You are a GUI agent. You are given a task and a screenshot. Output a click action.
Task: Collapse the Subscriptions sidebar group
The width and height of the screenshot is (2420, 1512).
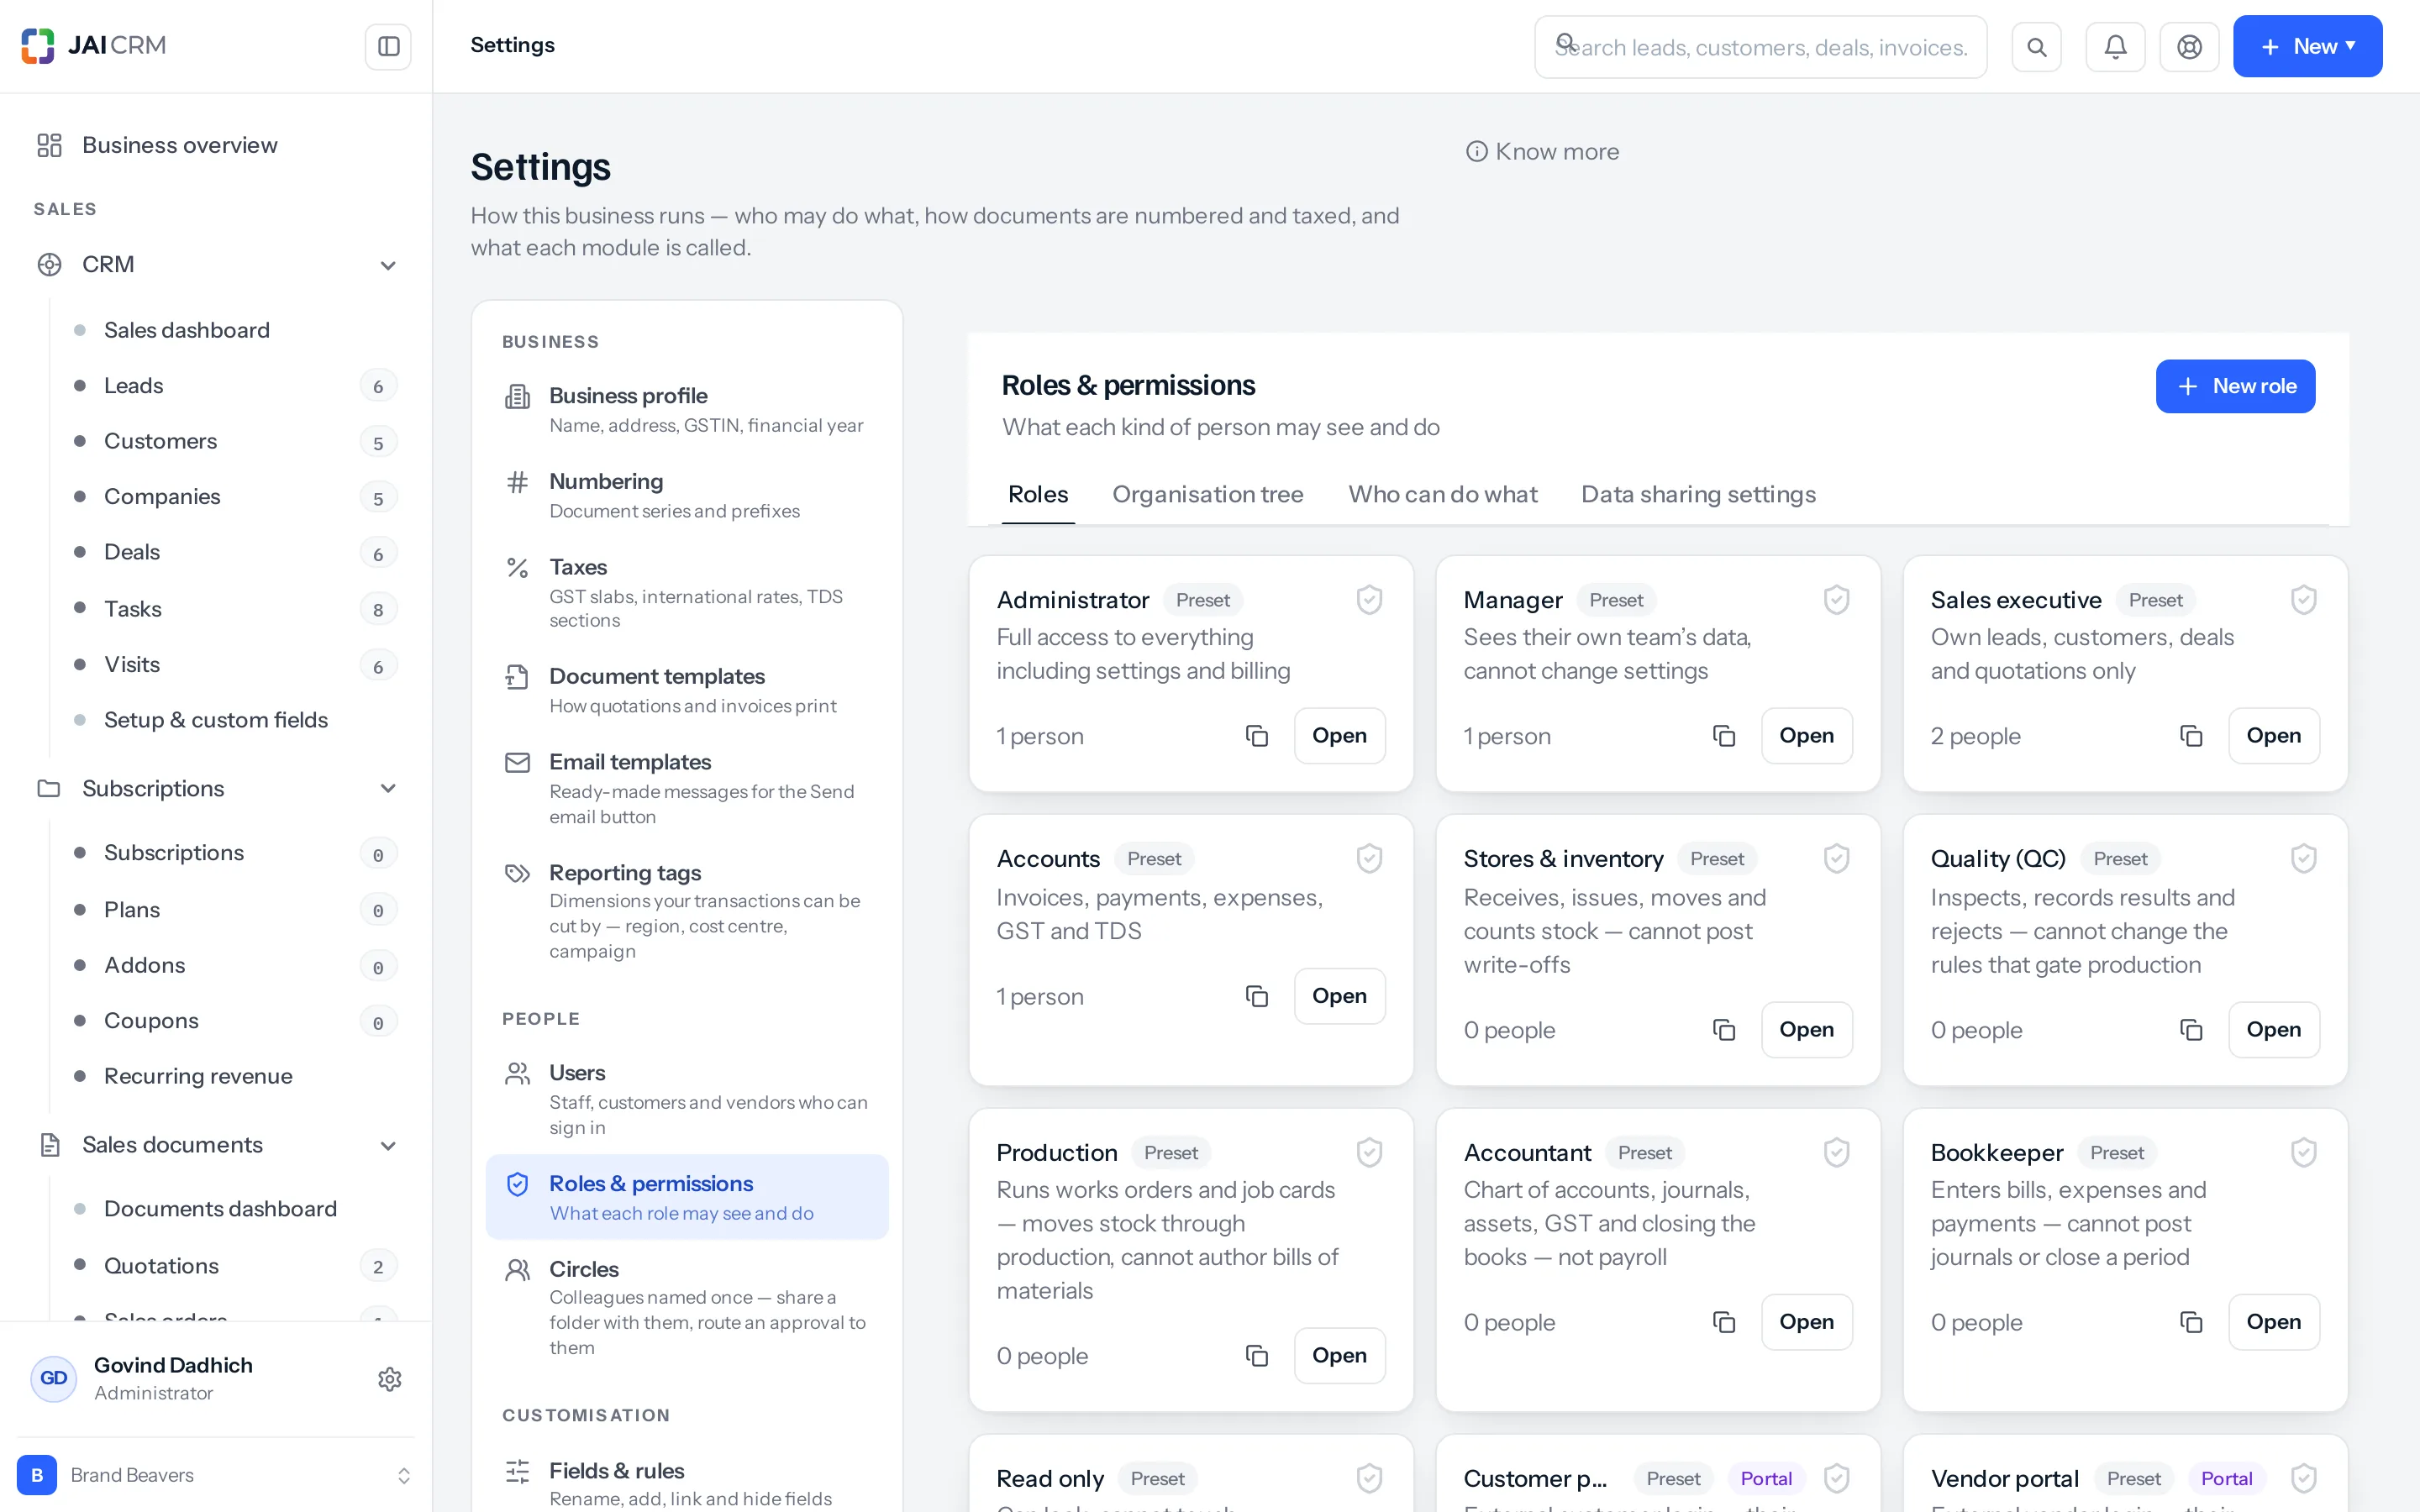coord(388,789)
